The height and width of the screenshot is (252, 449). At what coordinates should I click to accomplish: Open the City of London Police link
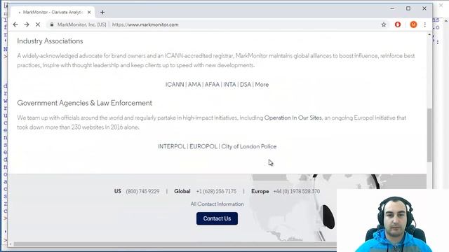tap(249, 146)
